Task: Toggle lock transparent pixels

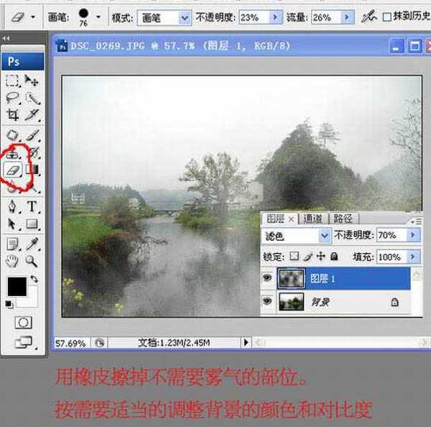Action: tap(294, 256)
